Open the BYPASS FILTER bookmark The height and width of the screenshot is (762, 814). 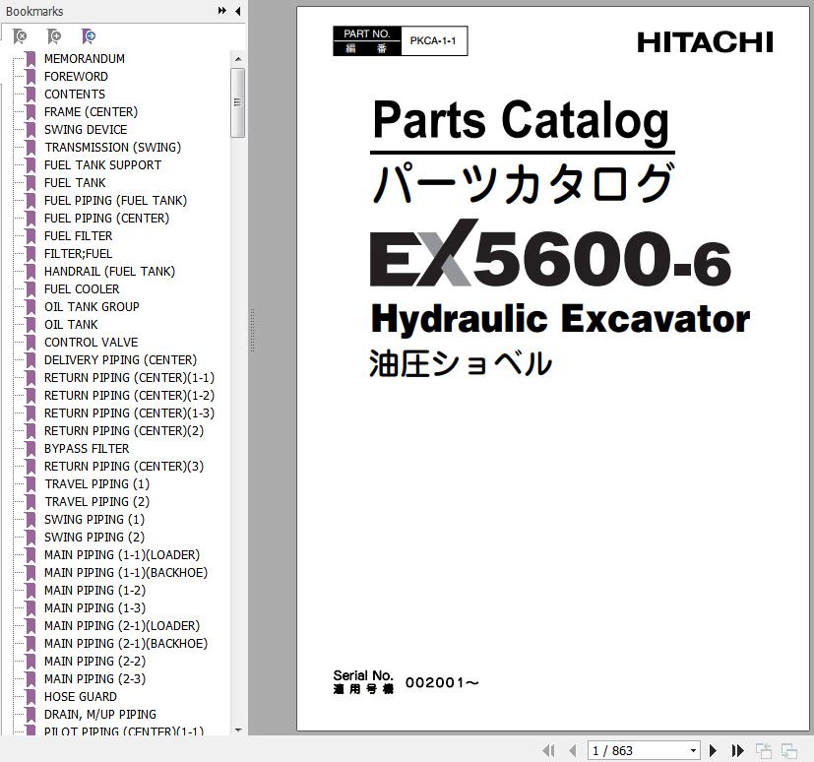[x=87, y=449]
